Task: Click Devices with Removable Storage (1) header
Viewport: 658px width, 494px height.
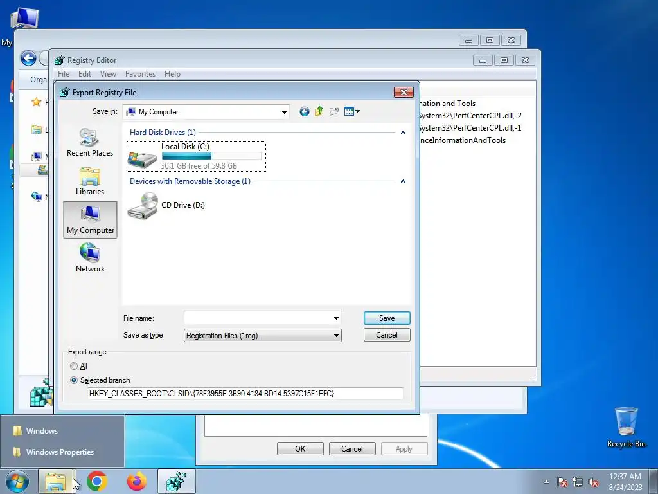Action: pos(190,181)
